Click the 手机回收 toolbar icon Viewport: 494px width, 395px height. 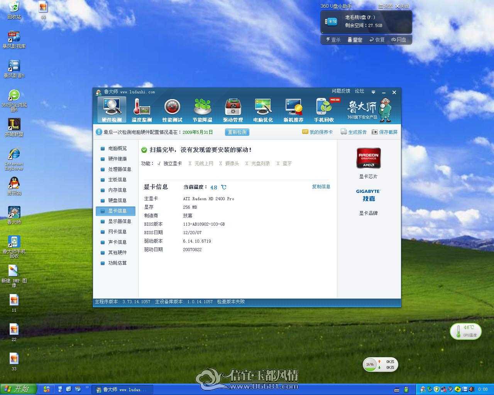(324, 110)
